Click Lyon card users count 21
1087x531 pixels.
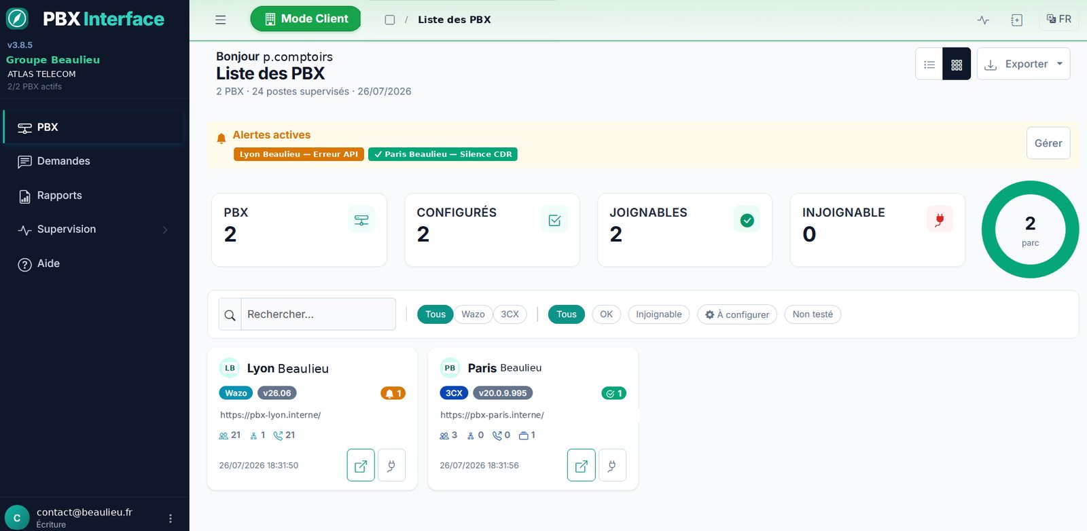[x=230, y=435]
